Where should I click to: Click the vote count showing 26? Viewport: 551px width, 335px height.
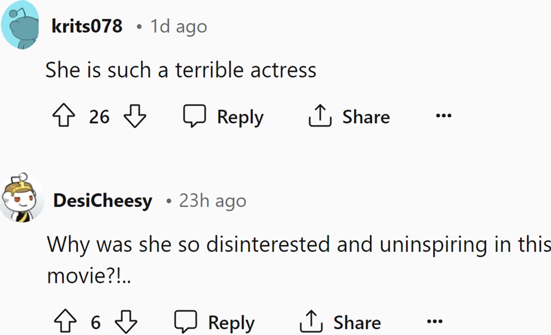(x=99, y=117)
